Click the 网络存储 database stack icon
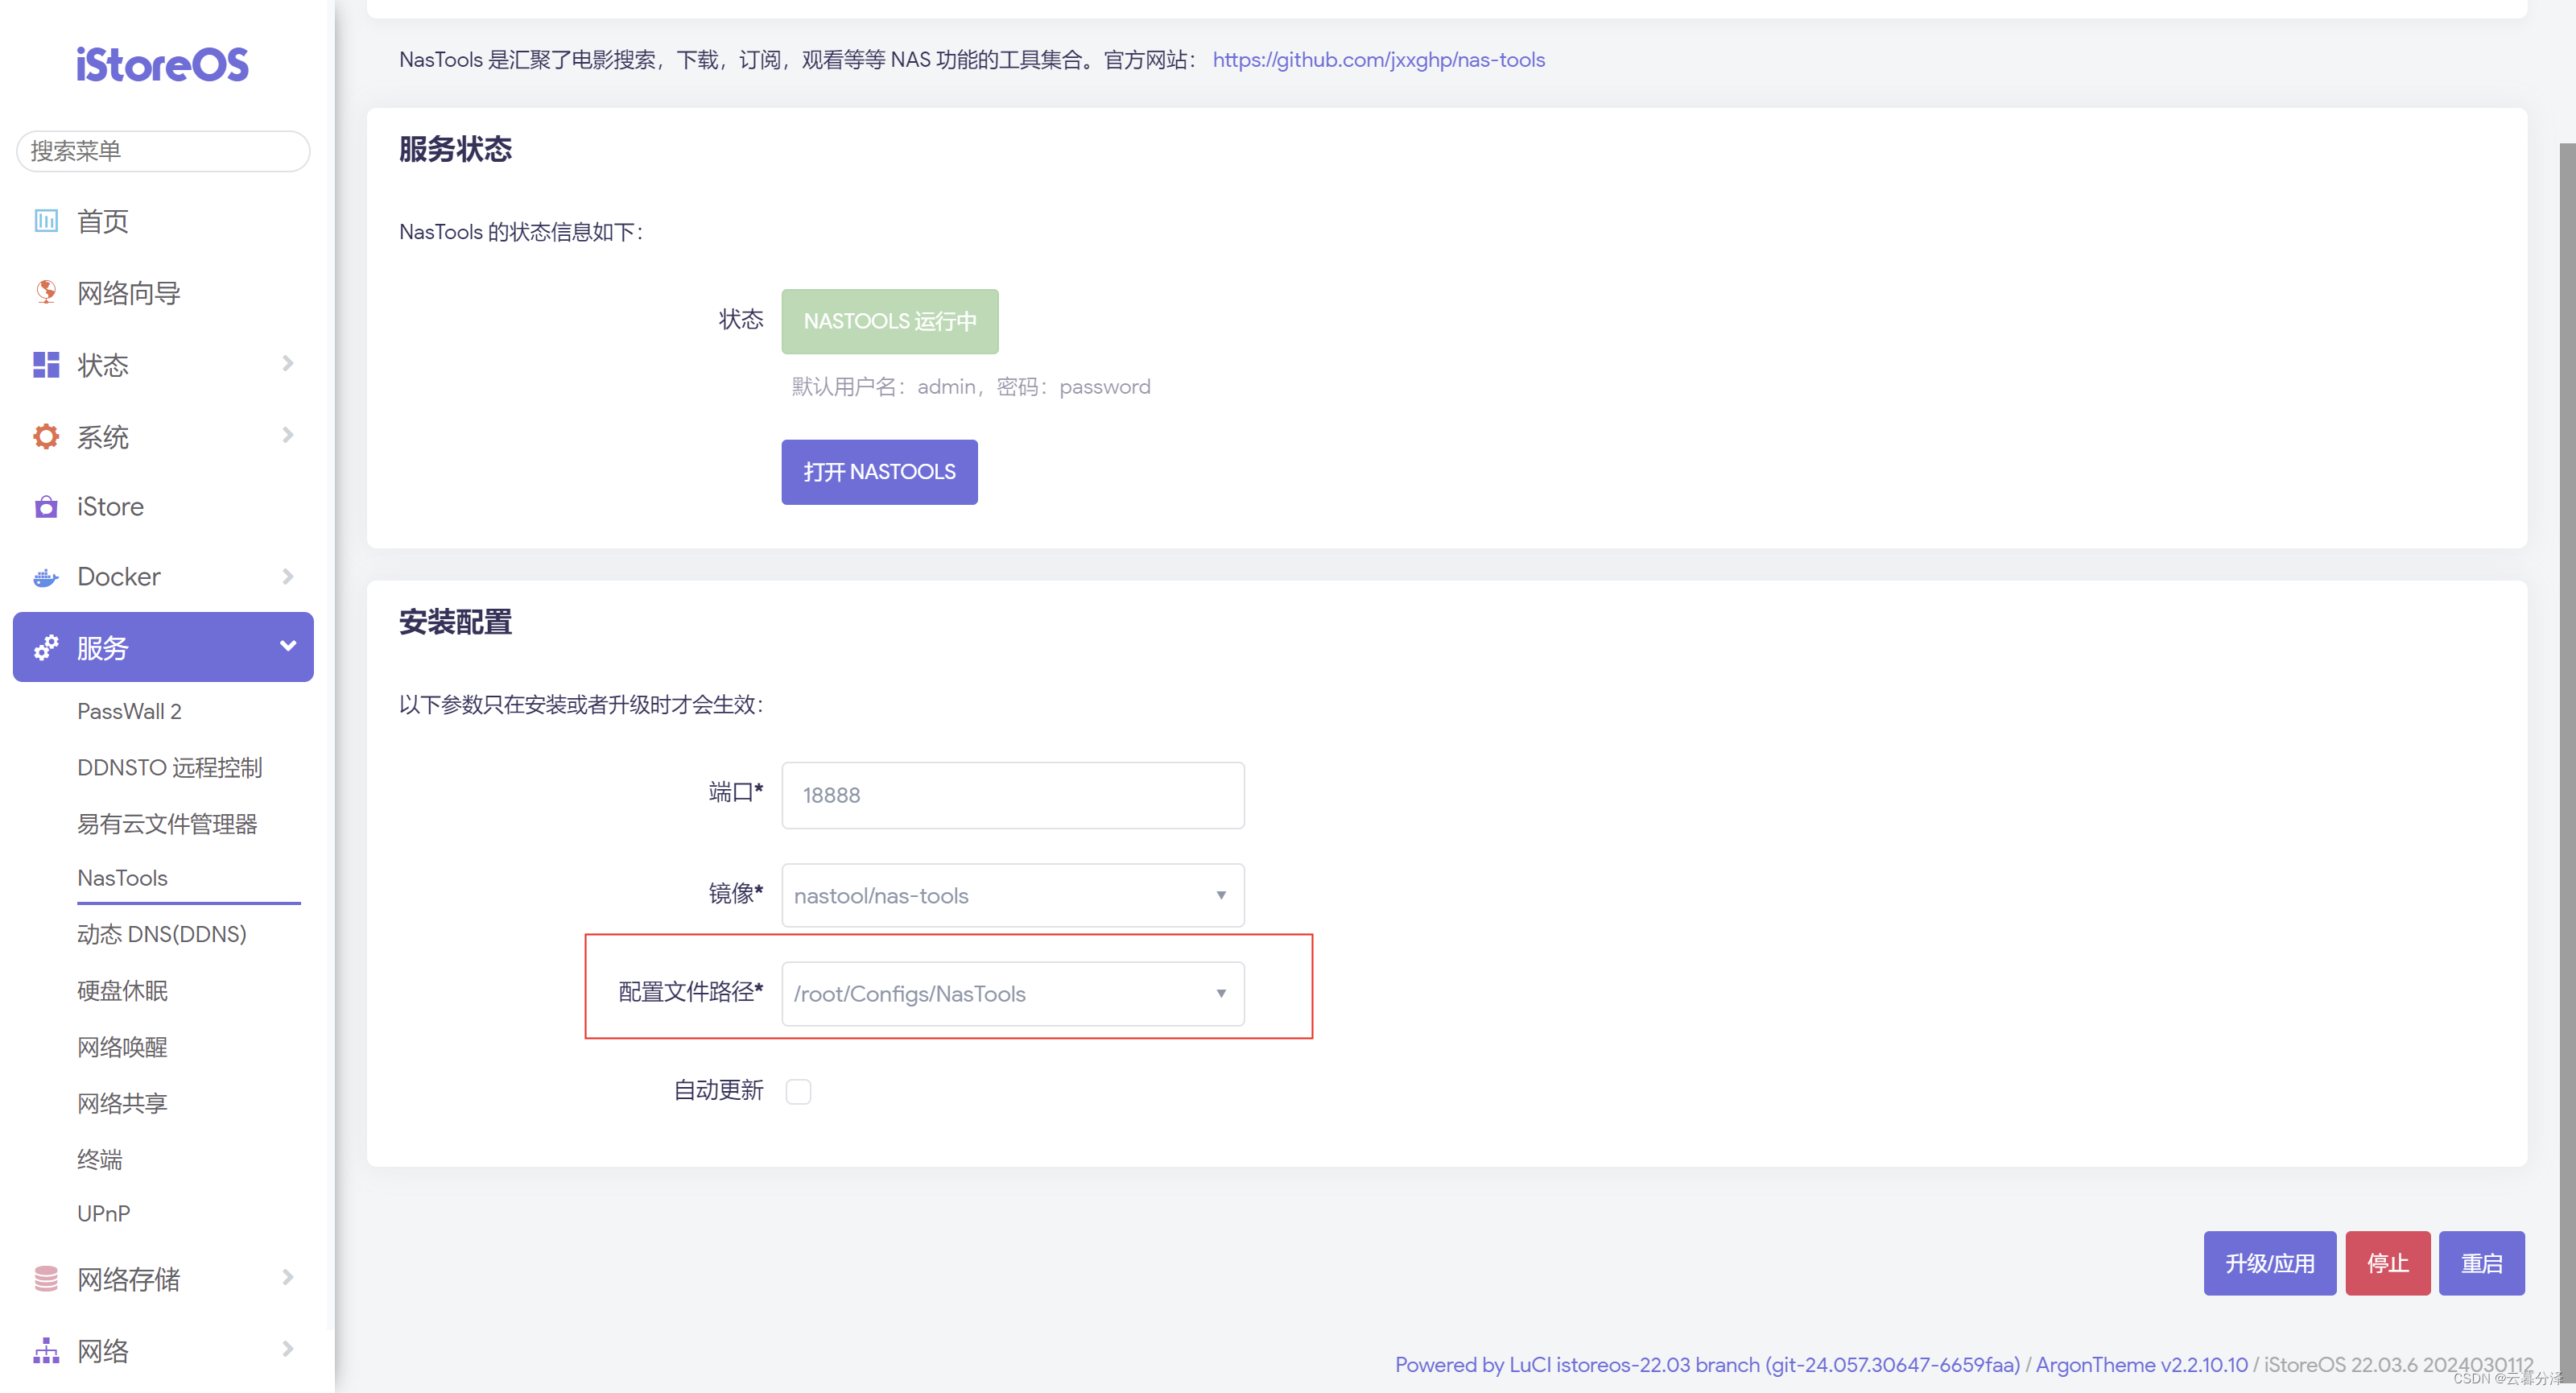This screenshot has height=1393, width=2576. click(x=46, y=1278)
